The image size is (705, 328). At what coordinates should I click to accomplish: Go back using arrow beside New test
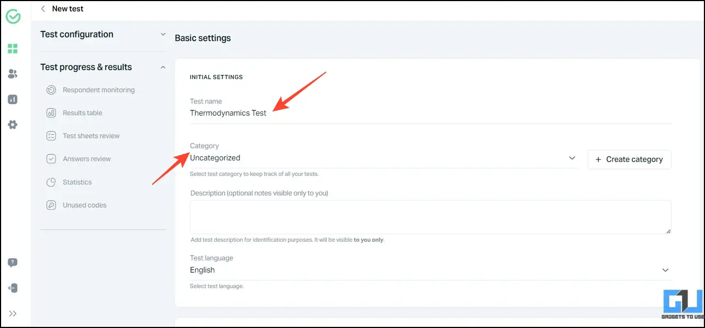[43, 9]
